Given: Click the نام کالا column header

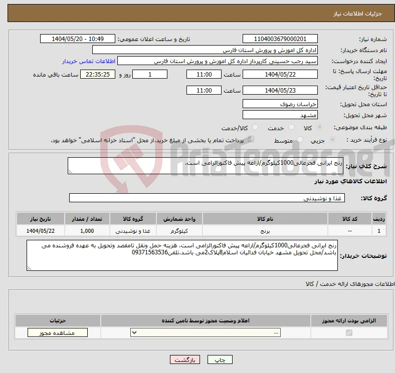Looking at the screenshot, I should (265, 219).
